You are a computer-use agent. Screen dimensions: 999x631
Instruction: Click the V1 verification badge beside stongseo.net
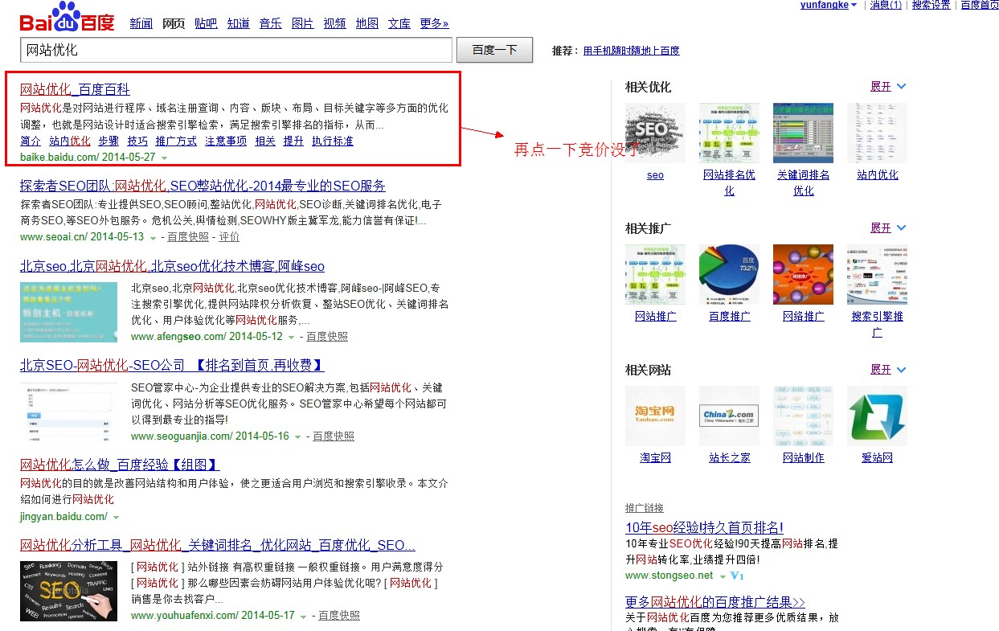pos(737,576)
